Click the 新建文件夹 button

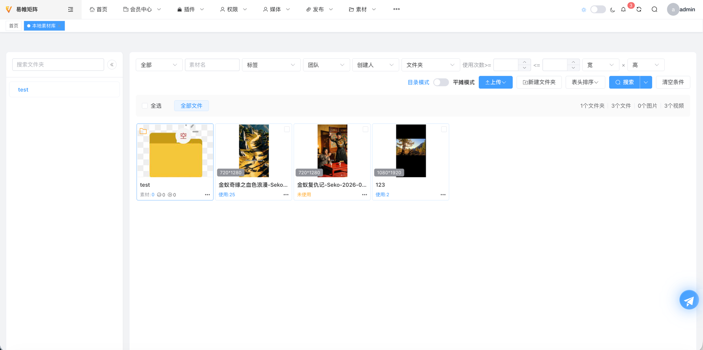(x=539, y=82)
